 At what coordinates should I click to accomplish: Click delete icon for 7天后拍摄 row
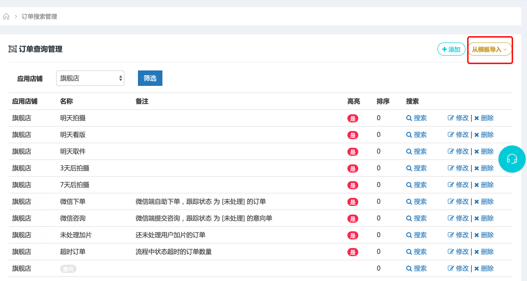[476, 185]
